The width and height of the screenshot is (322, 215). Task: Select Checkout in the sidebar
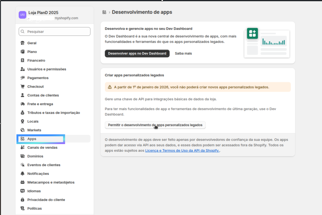[55, 87]
